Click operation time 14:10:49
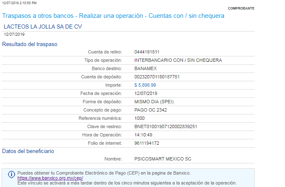 [143, 135]
